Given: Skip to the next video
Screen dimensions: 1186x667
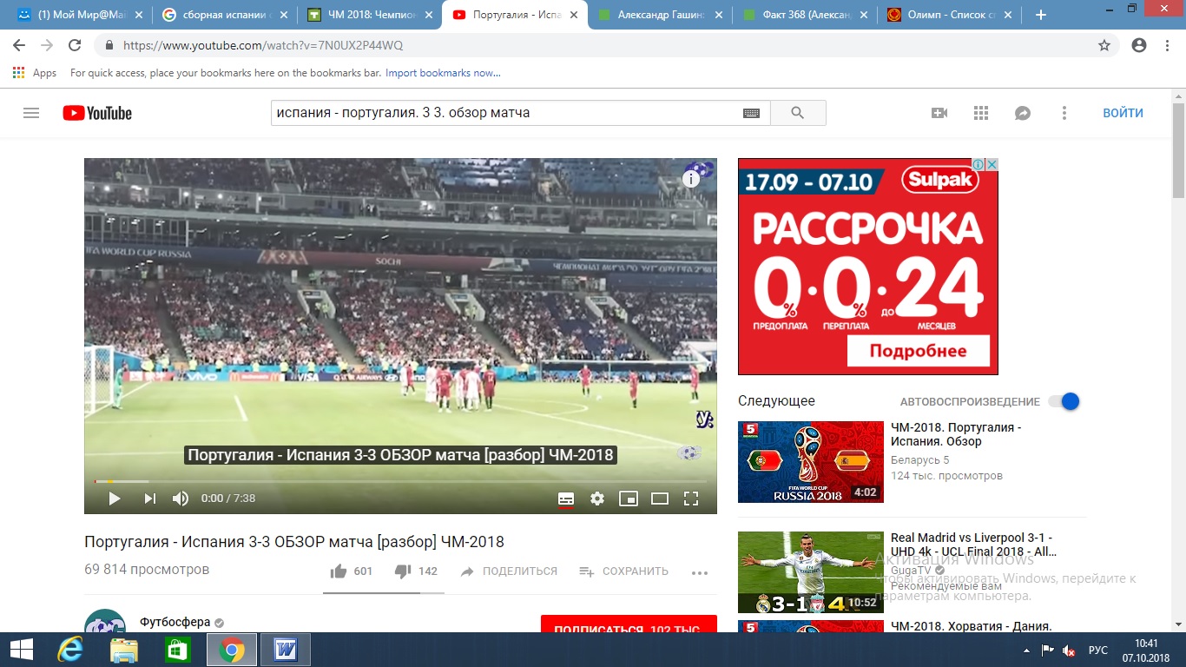Looking at the screenshot, I should pos(149,499).
